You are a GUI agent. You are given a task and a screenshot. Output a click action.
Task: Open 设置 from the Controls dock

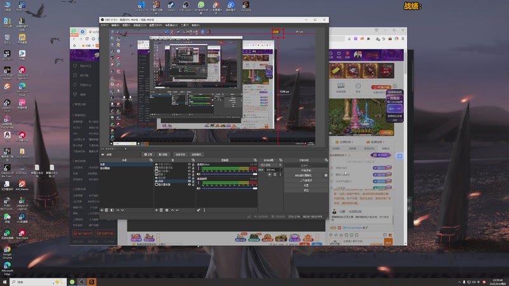tap(306, 185)
